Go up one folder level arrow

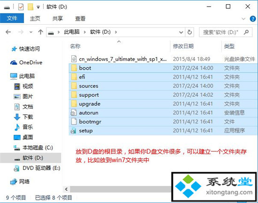(40, 32)
